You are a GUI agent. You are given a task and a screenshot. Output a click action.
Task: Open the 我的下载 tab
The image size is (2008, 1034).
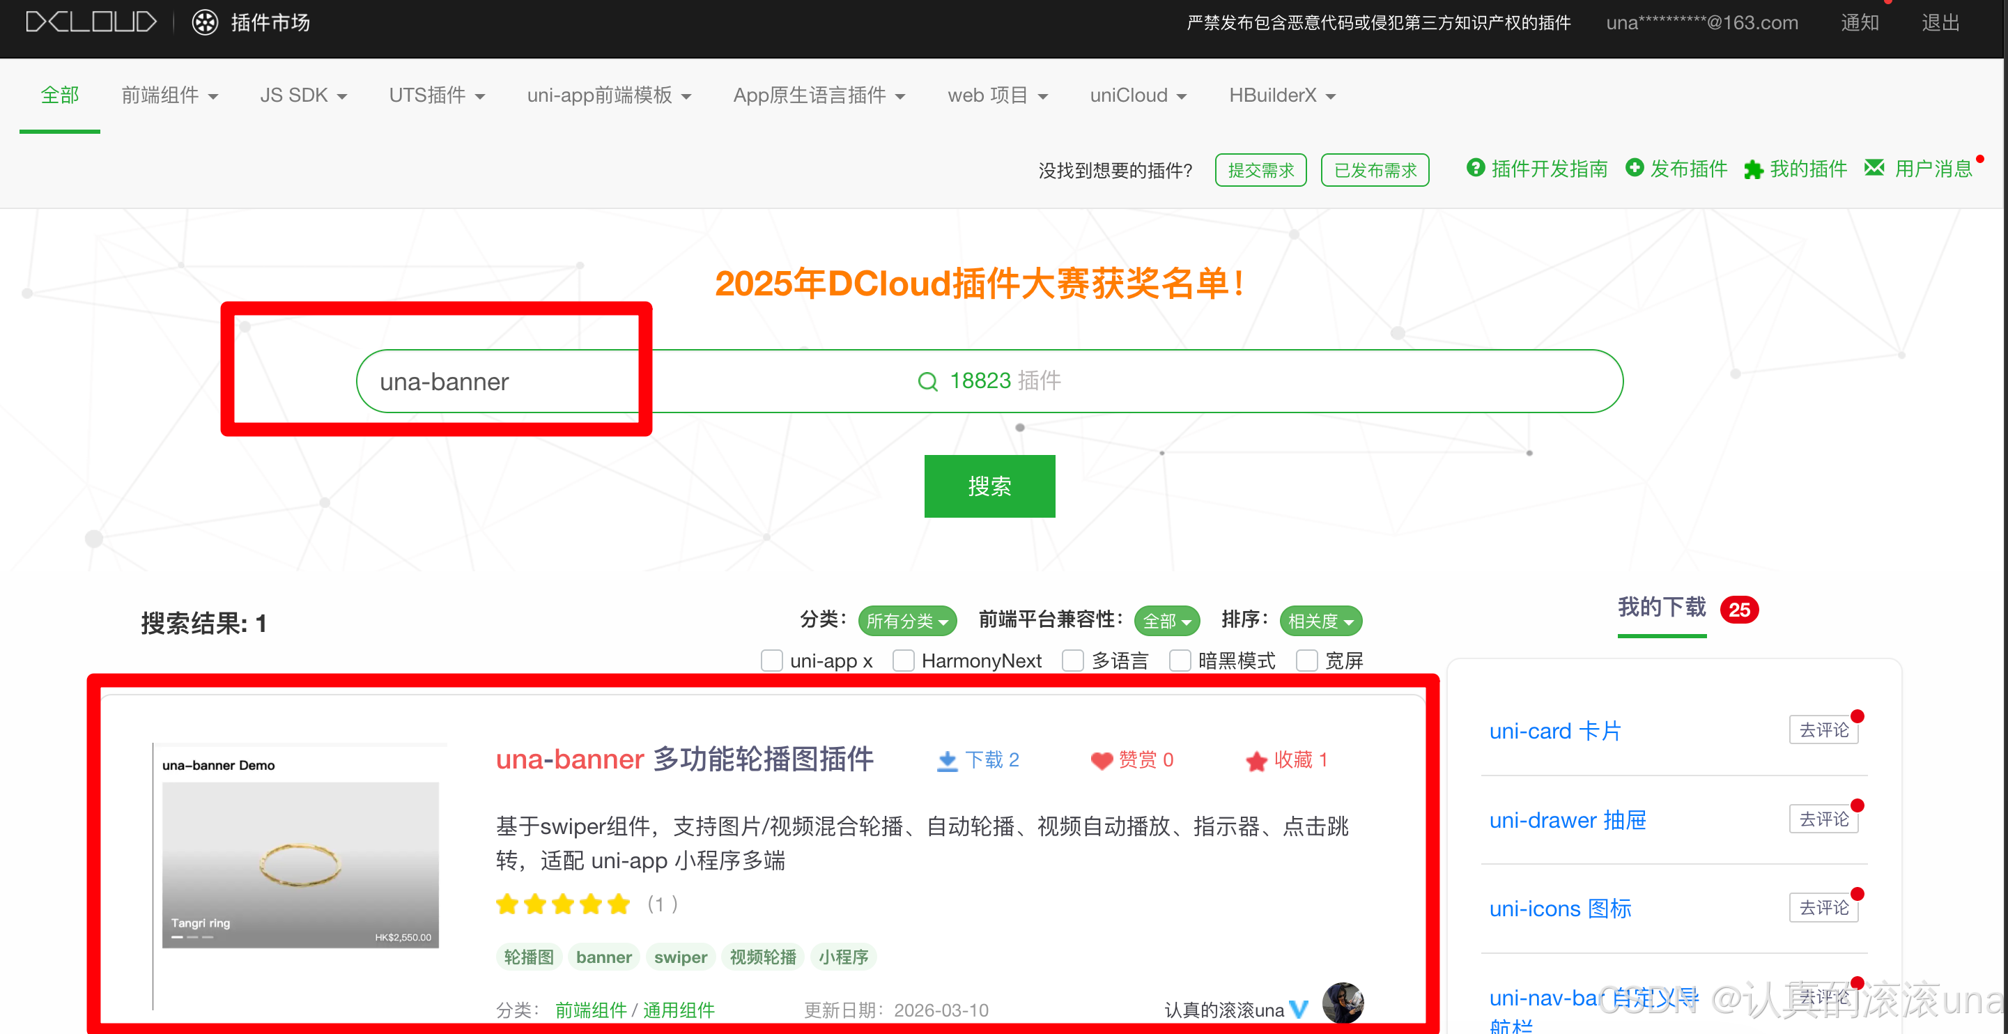point(1661,608)
